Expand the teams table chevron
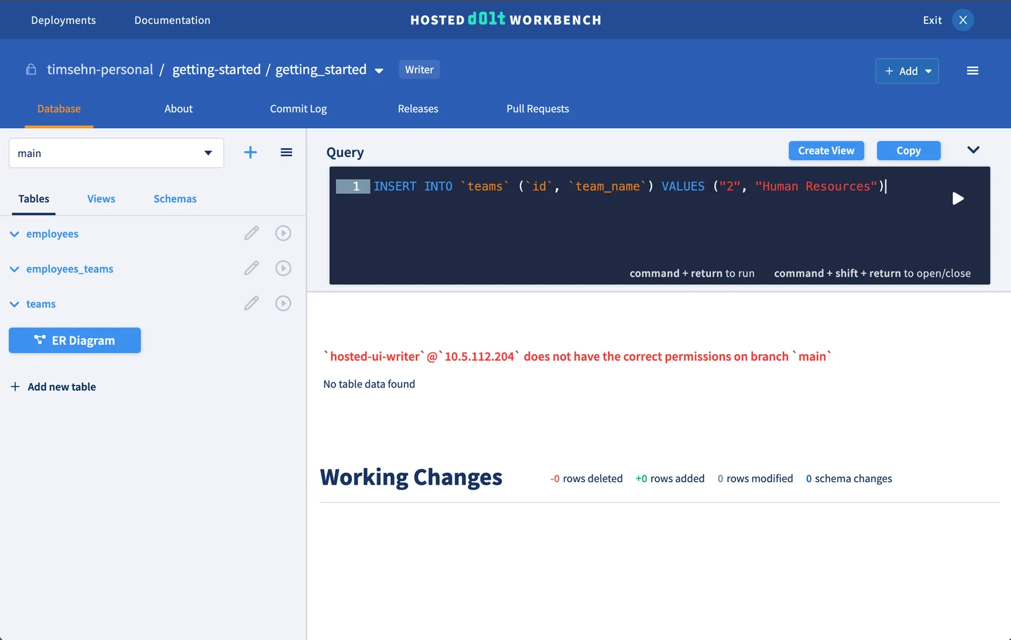Viewport: 1011px width, 640px height. tap(15, 304)
